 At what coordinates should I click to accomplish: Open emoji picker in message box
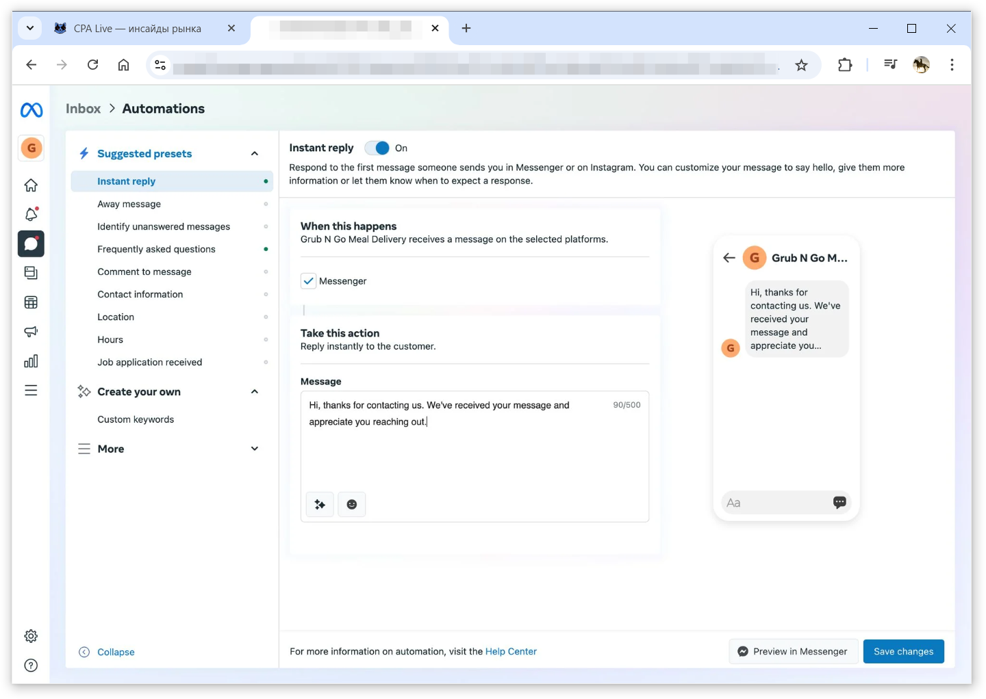[x=352, y=505]
